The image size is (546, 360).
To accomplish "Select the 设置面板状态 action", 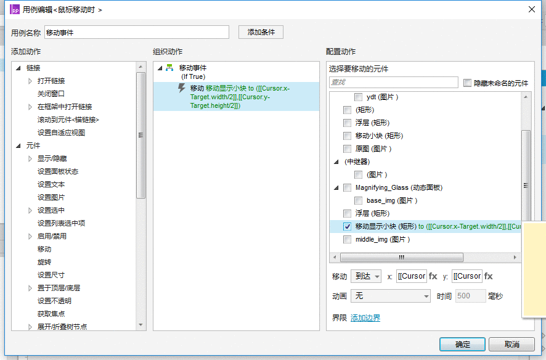I will point(58,171).
